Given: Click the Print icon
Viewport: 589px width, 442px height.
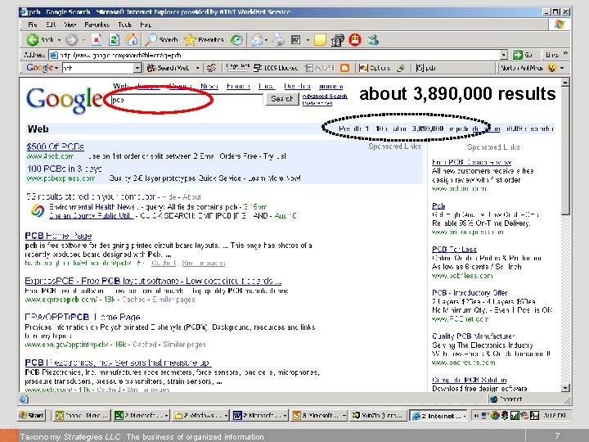Looking at the screenshot, I should point(278,39).
